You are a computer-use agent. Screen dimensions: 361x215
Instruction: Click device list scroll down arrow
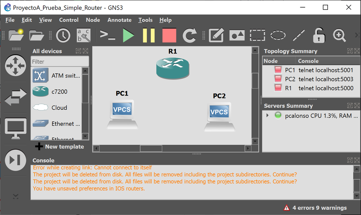point(85,137)
